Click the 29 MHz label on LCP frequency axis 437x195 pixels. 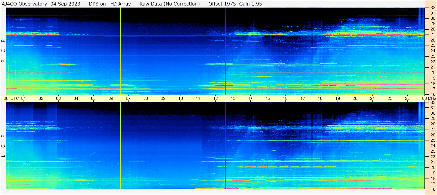pyautogui.click(x=432, y=119)
